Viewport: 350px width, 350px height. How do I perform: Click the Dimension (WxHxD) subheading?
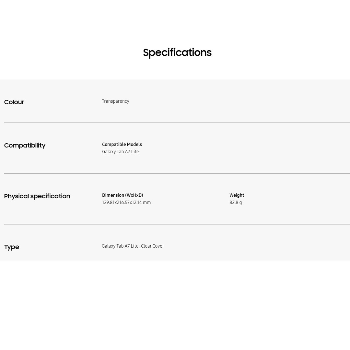click(x=122, y=195)
